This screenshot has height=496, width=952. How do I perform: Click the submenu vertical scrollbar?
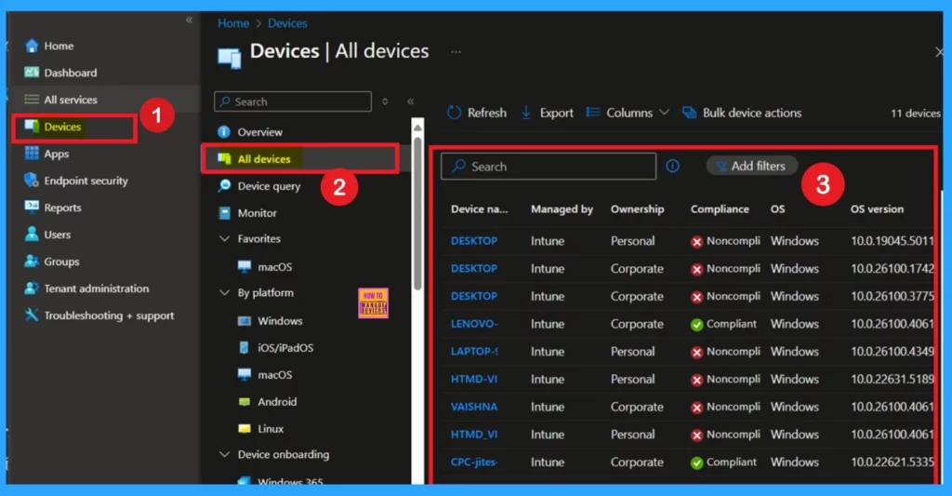pos(417,213)
